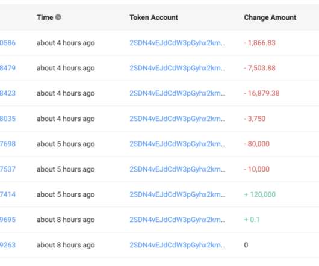Open token account link in -3,750 row
The height and width of the screenshot is (266, 319).
coord(178,119)
